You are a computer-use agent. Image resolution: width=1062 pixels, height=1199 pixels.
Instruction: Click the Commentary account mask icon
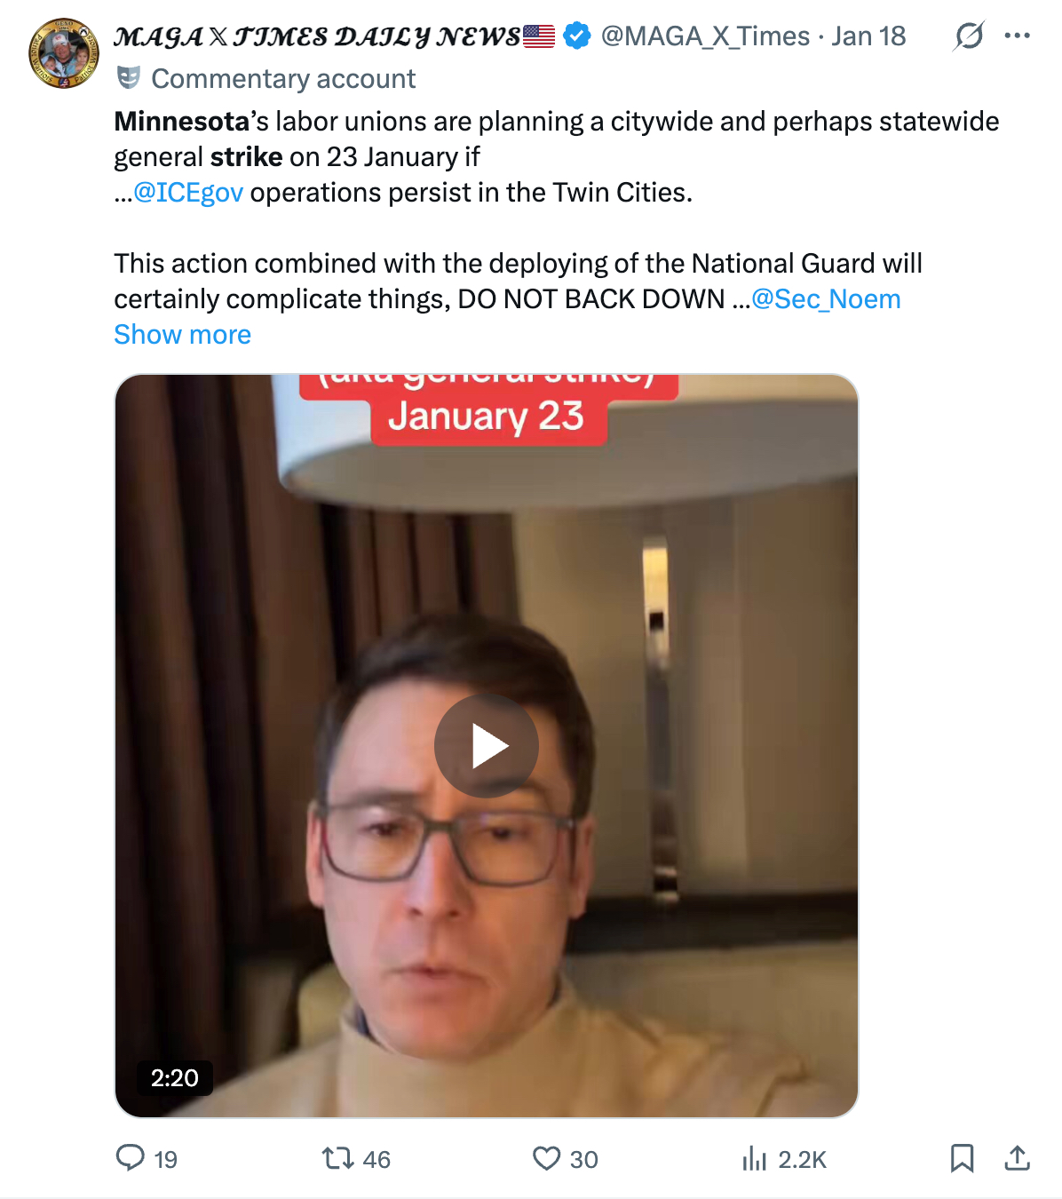click(x=129, y=78)
